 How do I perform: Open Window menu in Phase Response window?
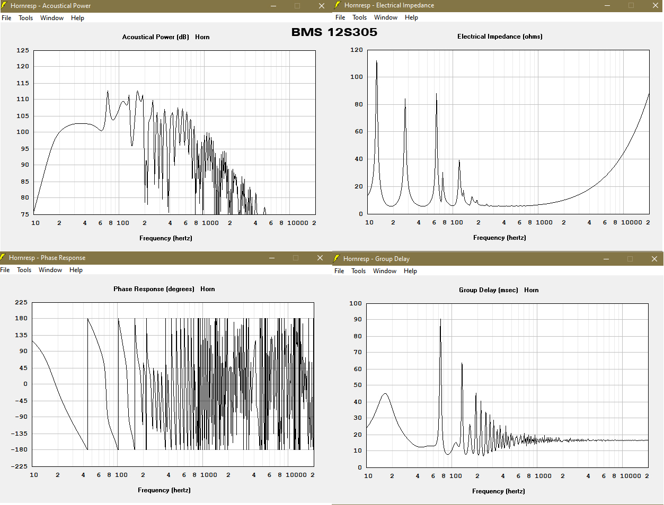click(x=50, y=270)
